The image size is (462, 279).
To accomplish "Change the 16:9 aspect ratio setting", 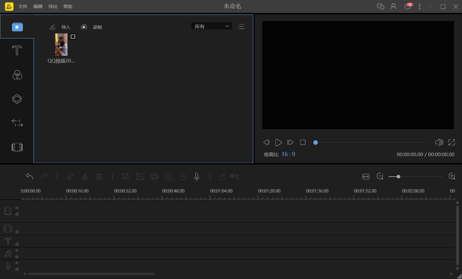I will pyautogui.click(x=288, y=154).
